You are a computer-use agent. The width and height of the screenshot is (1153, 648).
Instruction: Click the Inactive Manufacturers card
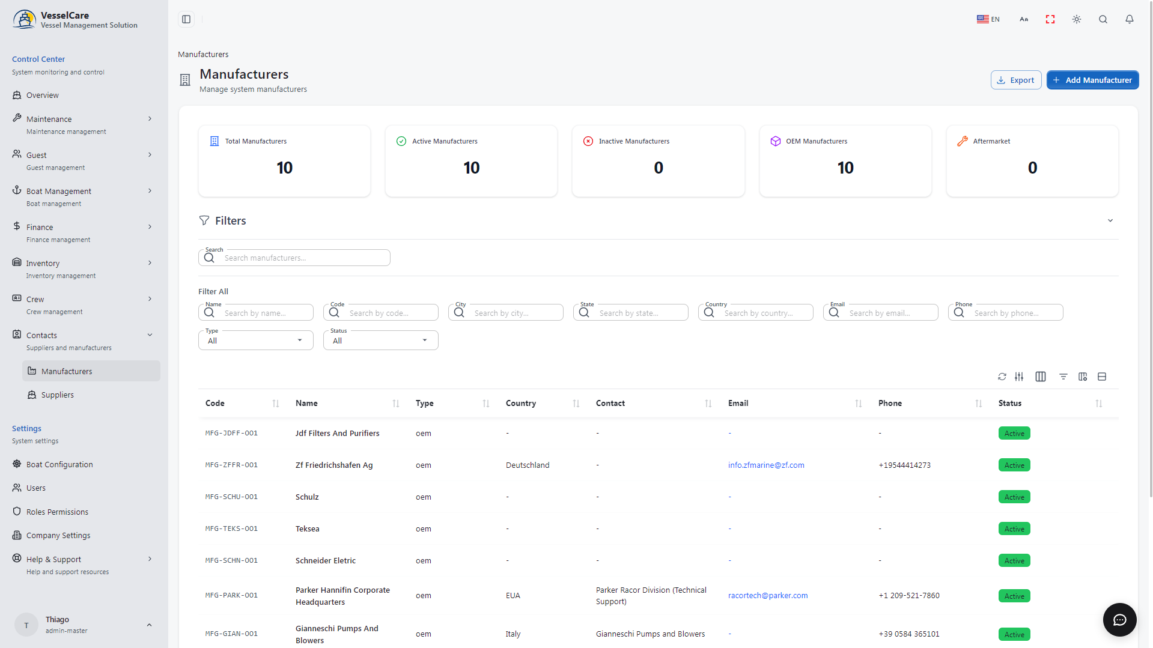[659, 161]
